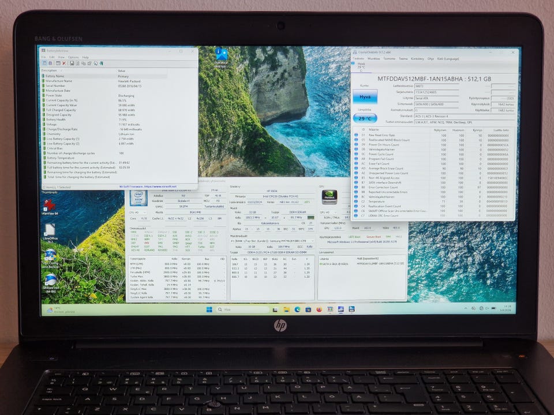Open the CPU #0 selector dropdown in HWiNFO
This screenshot has height=415, width=554.
pyautogui.click(x=138, y=213)
